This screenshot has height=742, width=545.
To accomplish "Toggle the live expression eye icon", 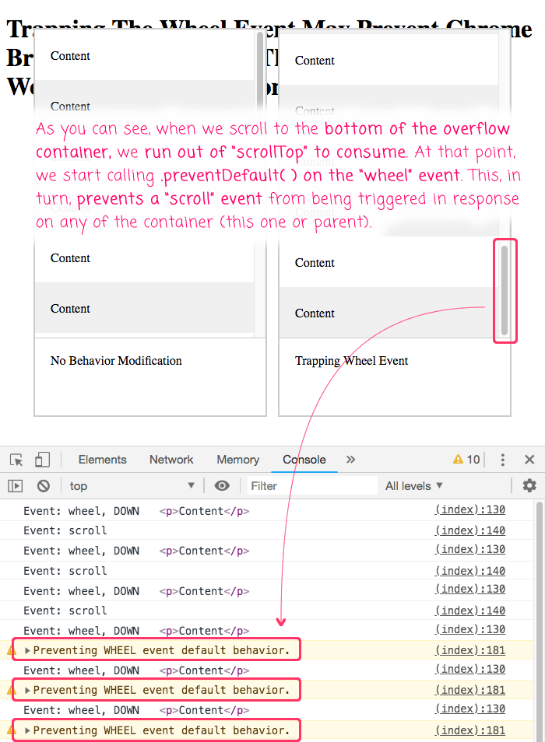I will coord(222,486).
